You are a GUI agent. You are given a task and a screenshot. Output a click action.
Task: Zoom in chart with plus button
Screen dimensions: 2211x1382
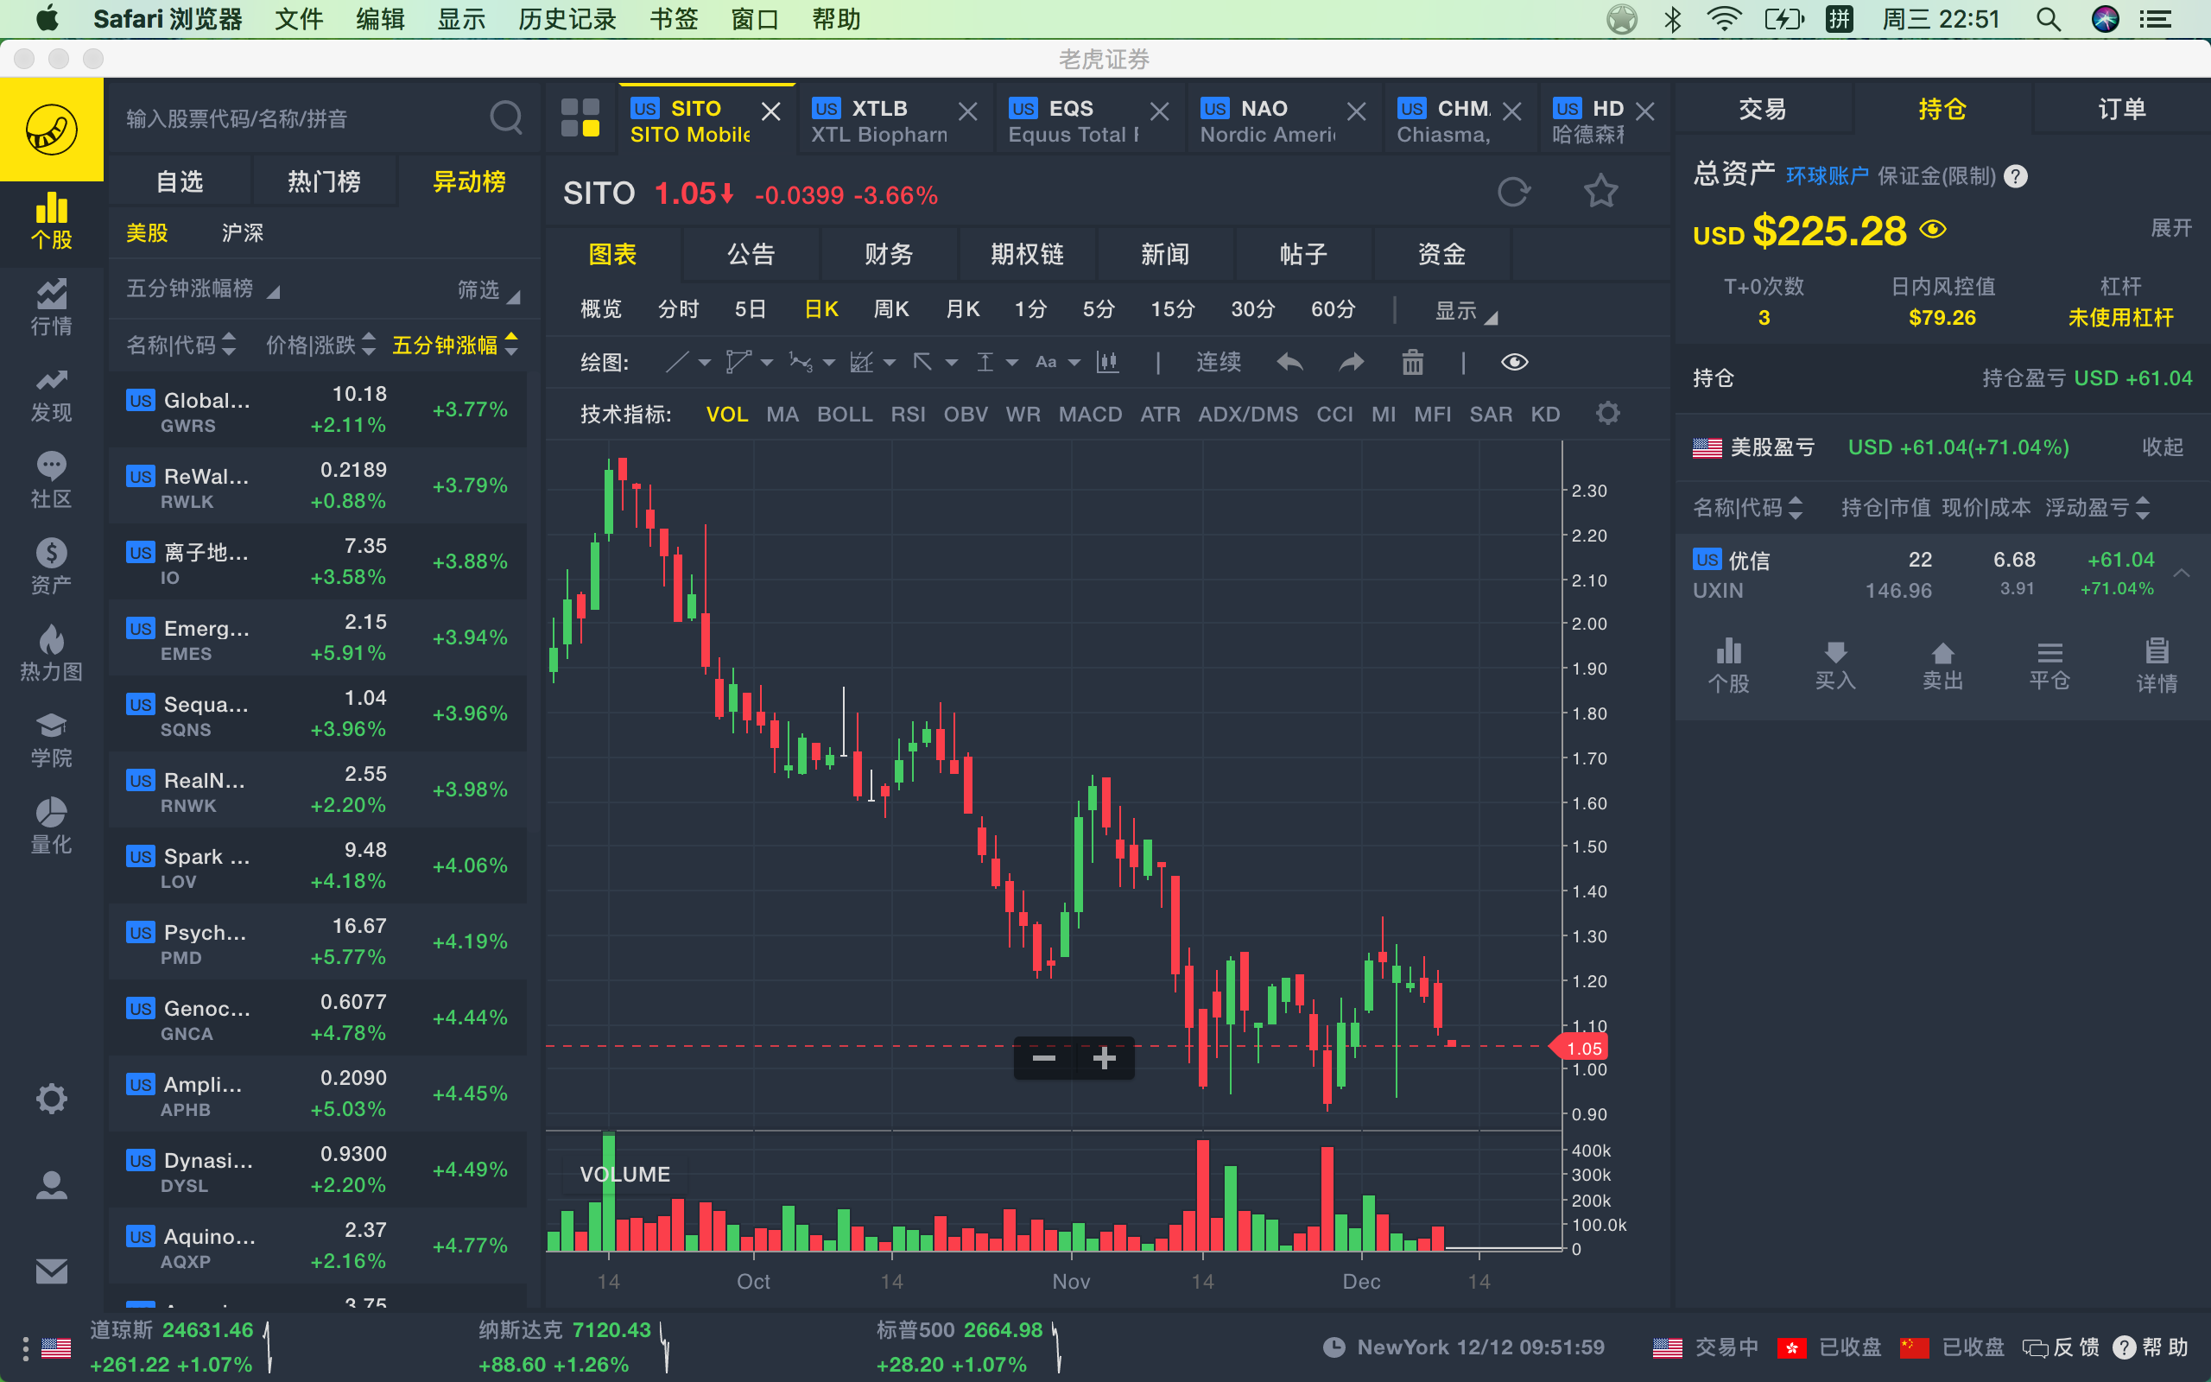tap(1104, 1058)
